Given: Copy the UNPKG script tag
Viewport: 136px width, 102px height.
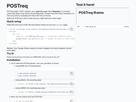Looking at the screenshot, I should click(x=72, y=92).
